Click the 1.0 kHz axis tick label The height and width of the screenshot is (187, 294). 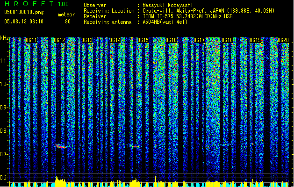point(4,84)
